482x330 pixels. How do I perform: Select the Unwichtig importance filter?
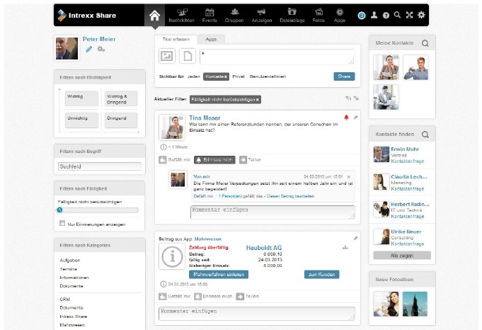[x=81, y=120]
